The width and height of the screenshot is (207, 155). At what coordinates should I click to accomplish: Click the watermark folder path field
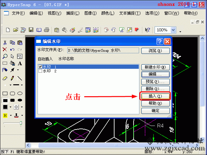(x=103, y=50)
